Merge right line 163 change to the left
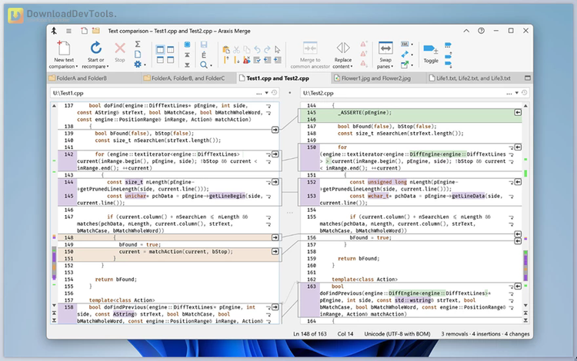This screenshot has height=361, width=577. pos(518,286)
